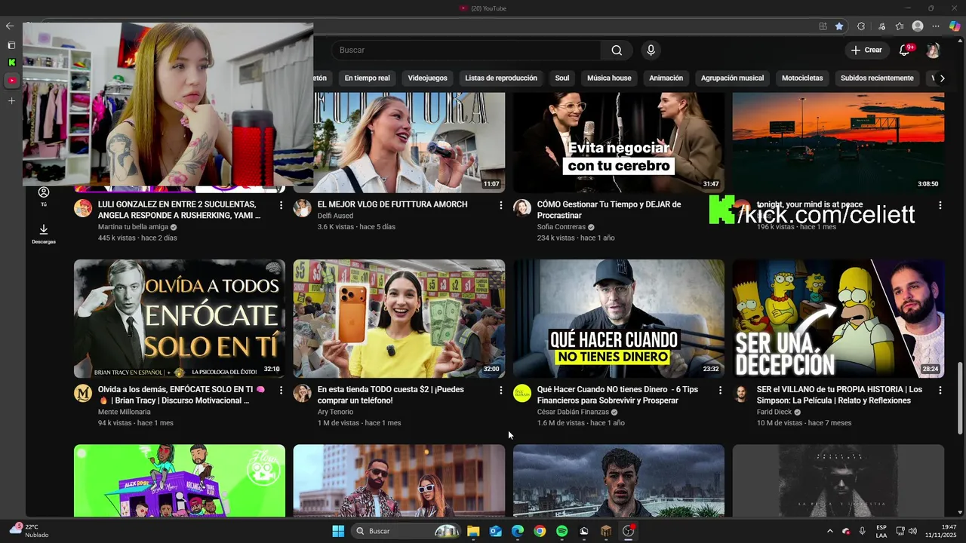966x543 pixels.
Task: Launch Copilot from Edge toolbar
Action: [x=955, y=26]
